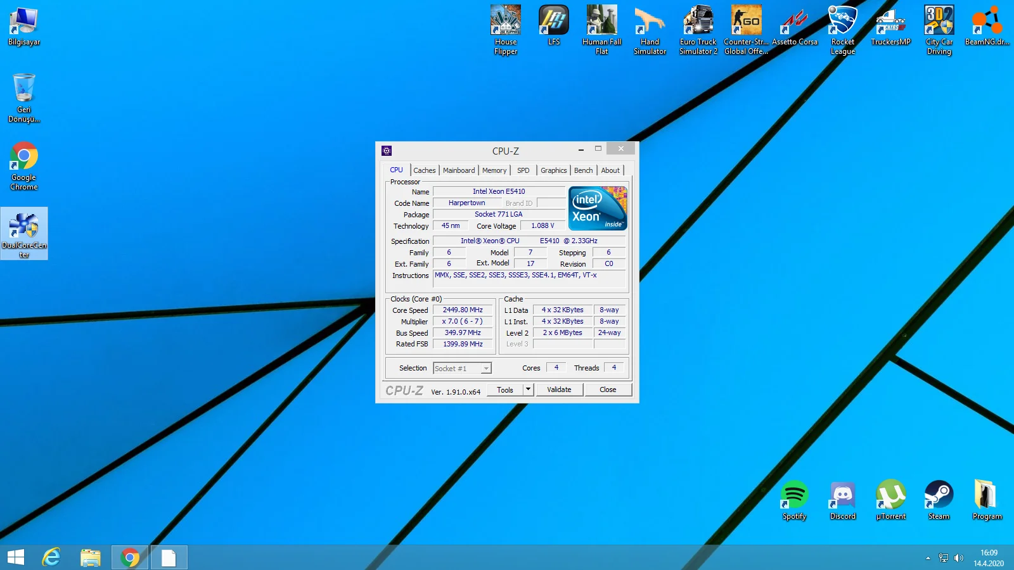This screenshot has height=570, width=1014.
Task: Click the Close button in CPU-Z
Action: click(608, 389)
